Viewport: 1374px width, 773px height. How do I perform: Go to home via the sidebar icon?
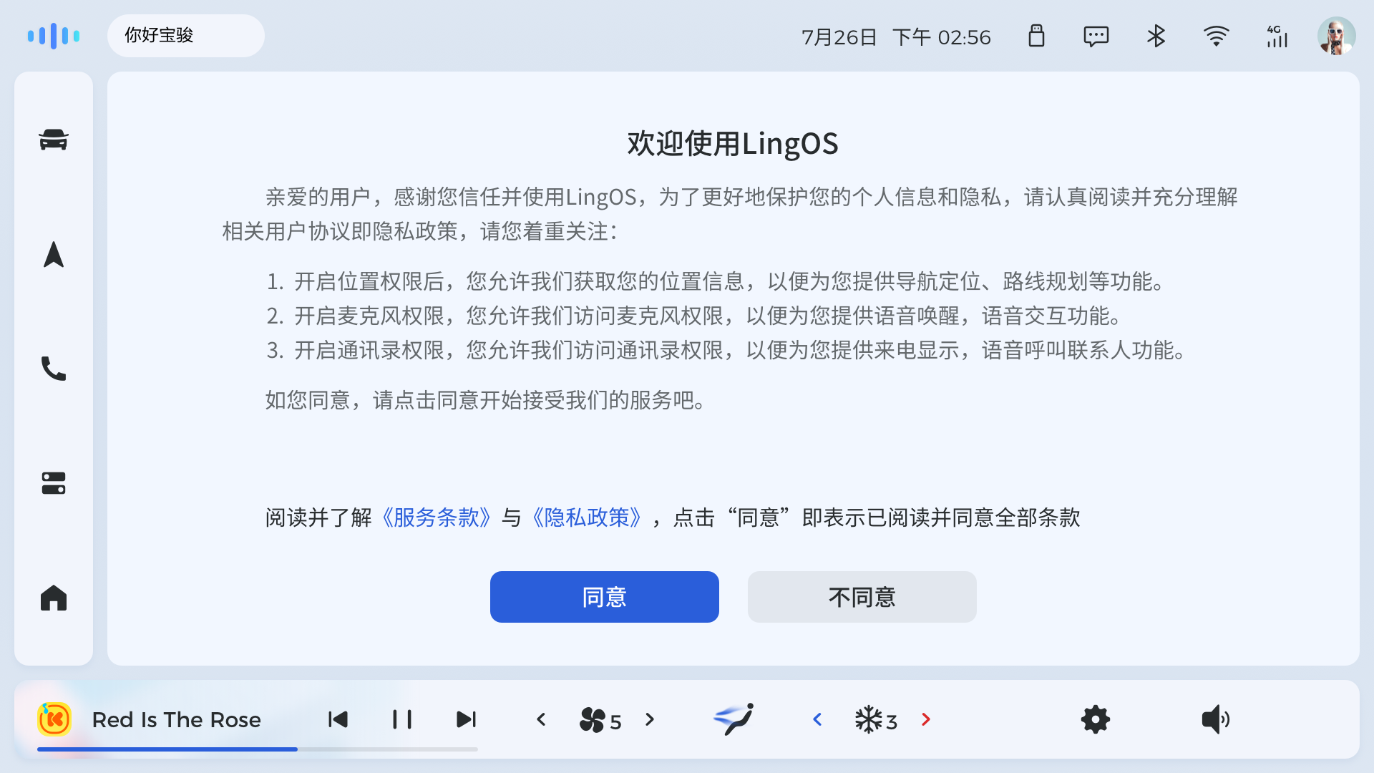54,598
